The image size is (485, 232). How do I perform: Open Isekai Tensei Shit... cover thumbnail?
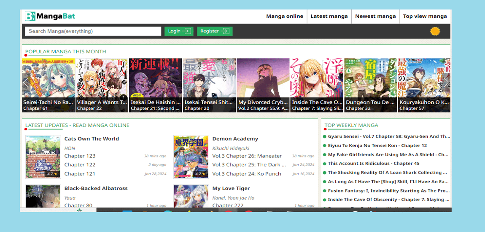pyautogui.click(x=210, y=85)
